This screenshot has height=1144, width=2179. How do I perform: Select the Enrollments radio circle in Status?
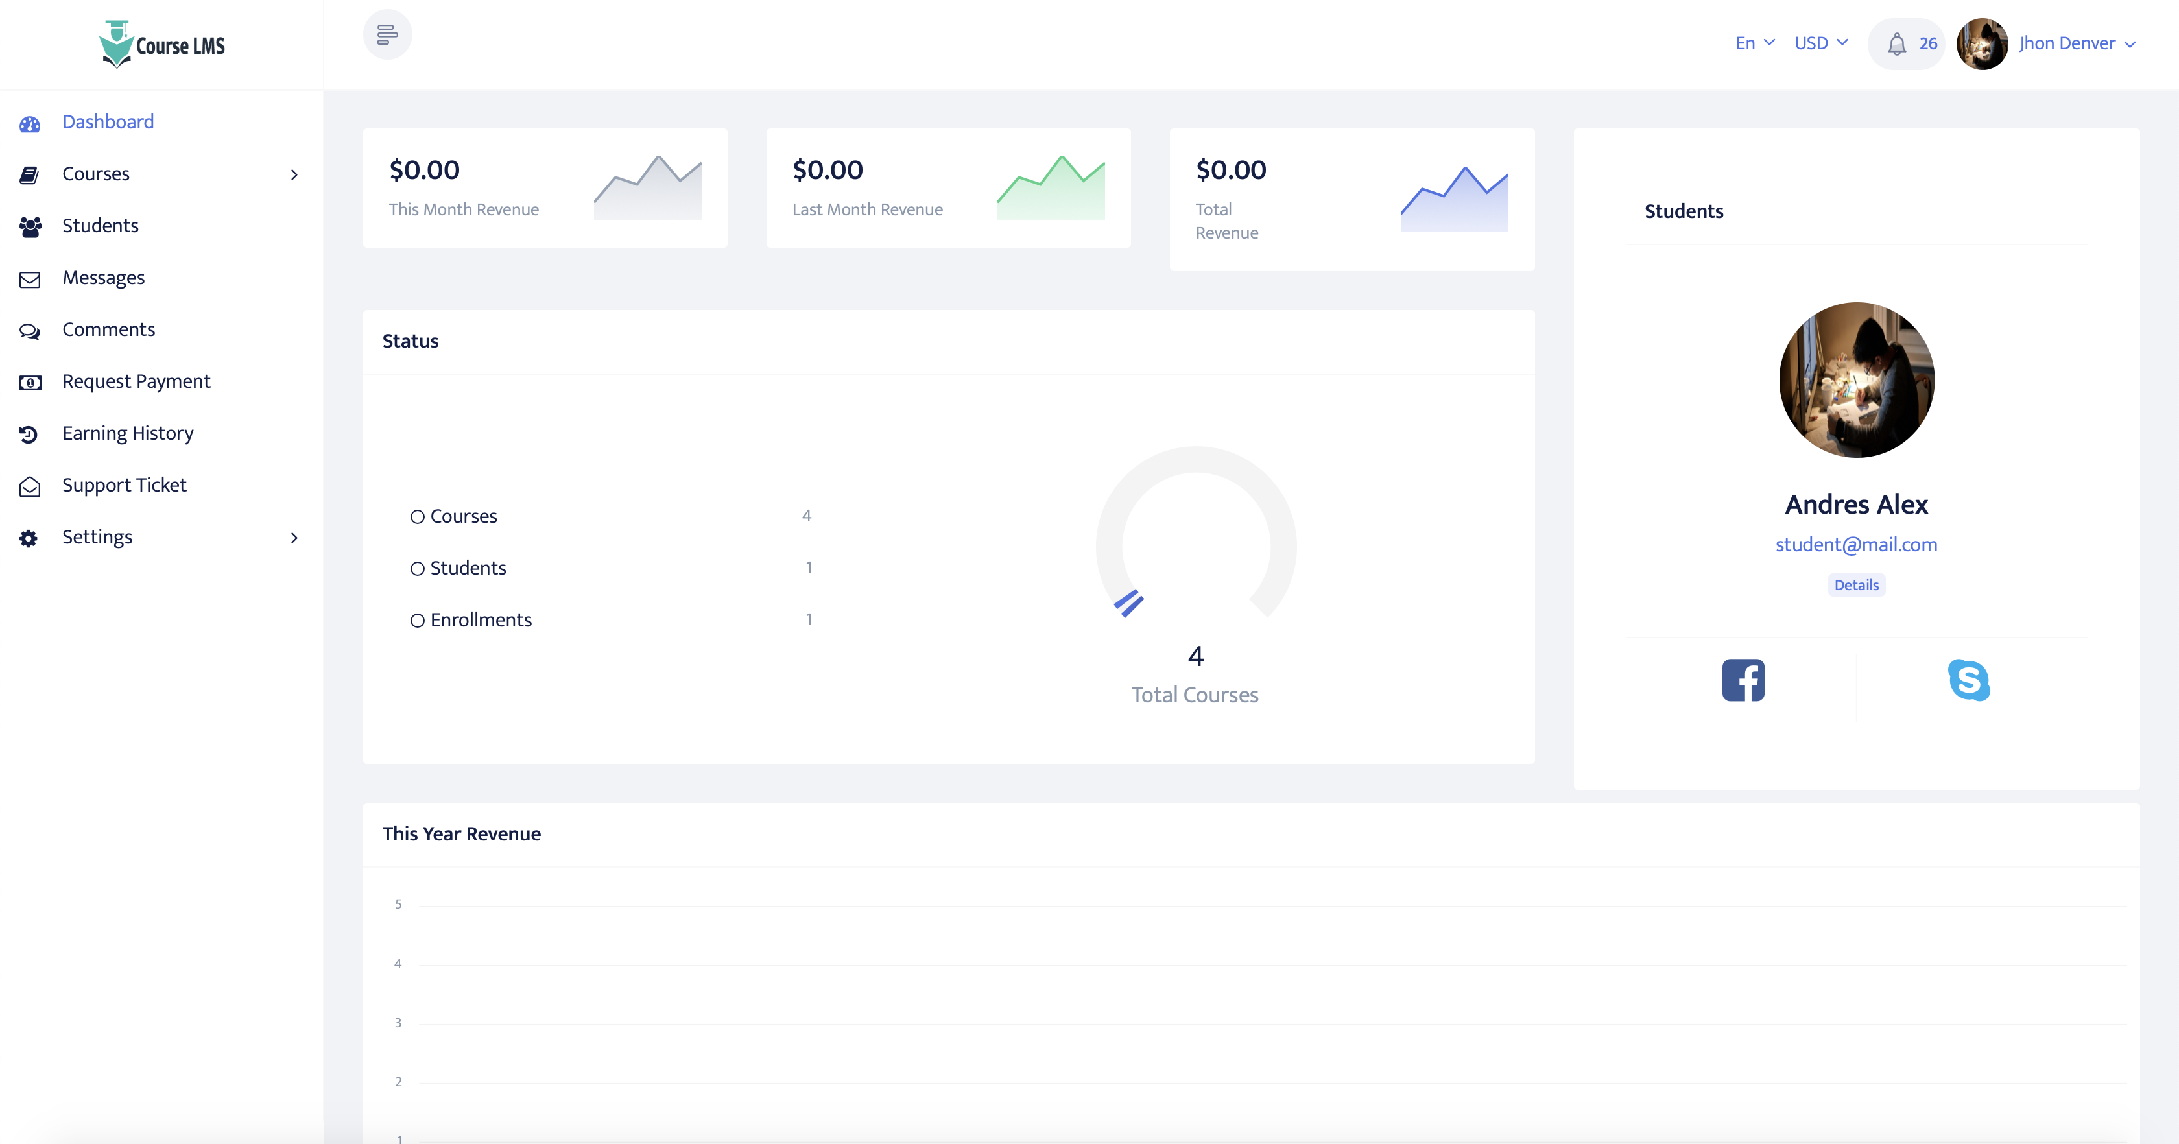(x=417, y=621)
